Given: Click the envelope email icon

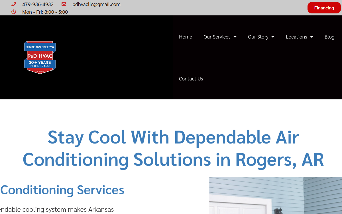Looking at the screenshot, I should [64, 4].
